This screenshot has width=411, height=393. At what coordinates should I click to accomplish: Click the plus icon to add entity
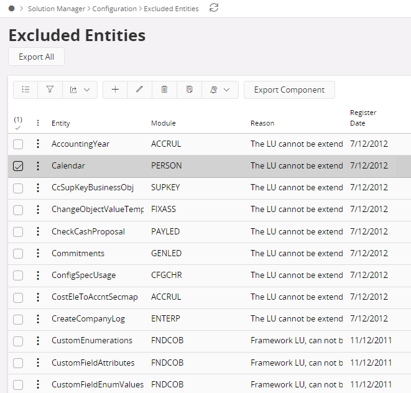click(x=115, y=90)
